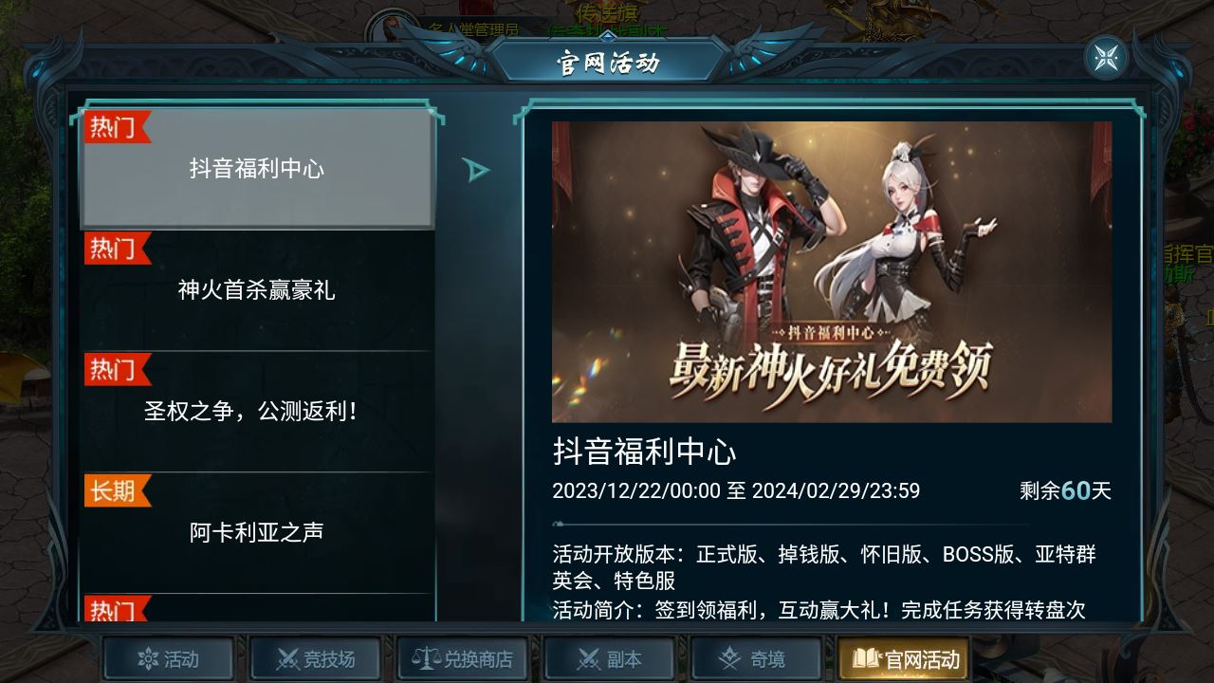1214x683 pixels.
Task: Click the 最新神火好礼免费领 banner image
Action: coord(832,271)
